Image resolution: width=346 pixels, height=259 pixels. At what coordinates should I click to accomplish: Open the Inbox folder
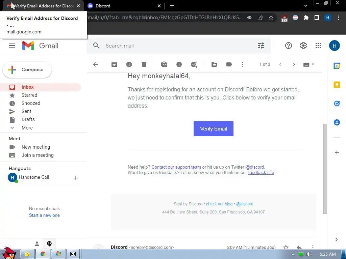click(41, 87)
